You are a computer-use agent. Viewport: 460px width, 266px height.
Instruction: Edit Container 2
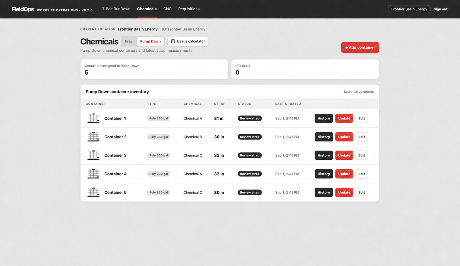click(x=362, y=137)
